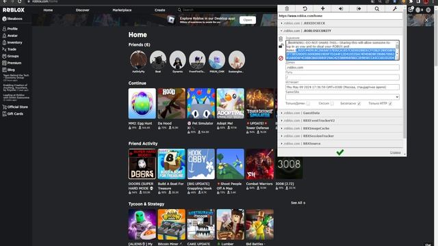The image size is (438, 246).
Task: Toggle the padlock protect-cookie icon
Action: point(281,46)
